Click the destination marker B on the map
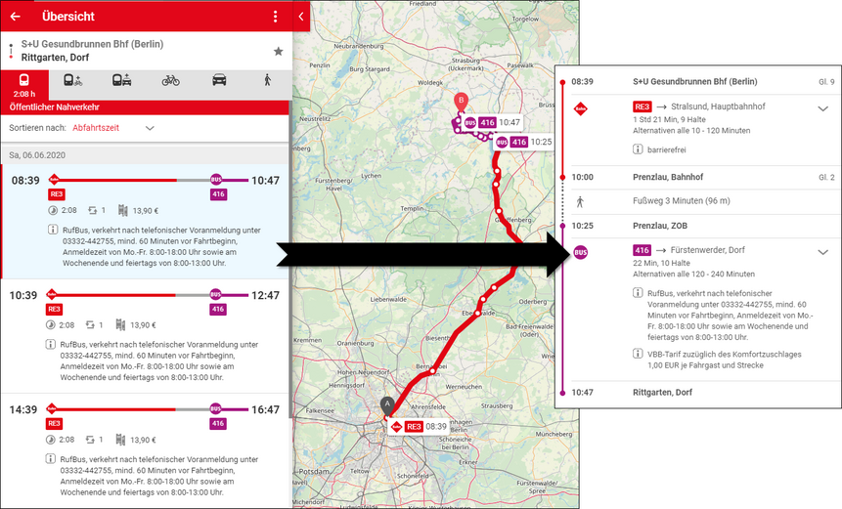Viewport: 842px width, 509px height. coord(461,101)
